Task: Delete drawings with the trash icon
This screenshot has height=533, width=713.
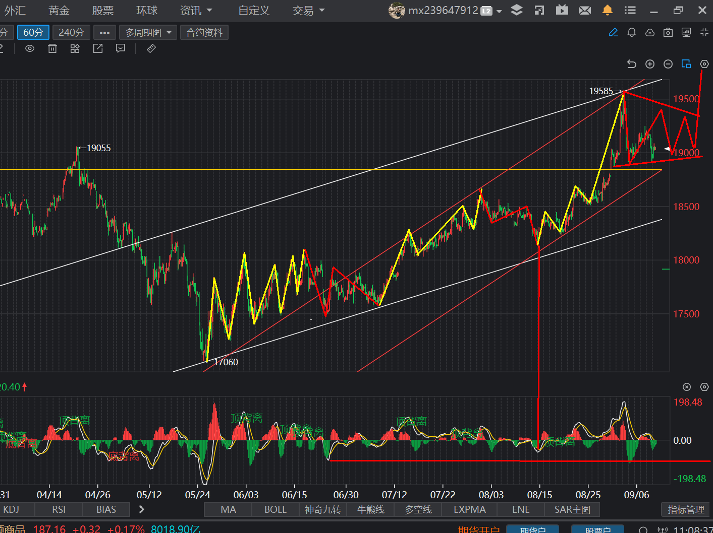Action: (x=52, y=48)
